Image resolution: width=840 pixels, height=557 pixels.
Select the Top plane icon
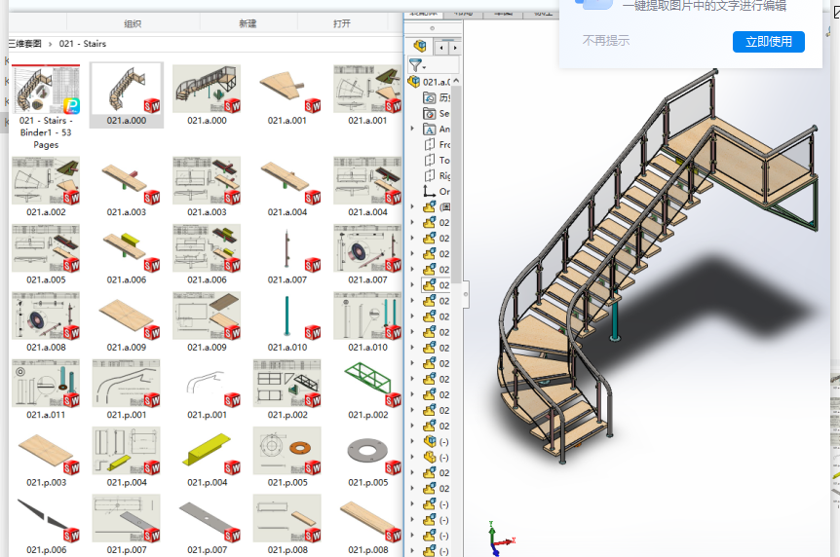(x=429, y=160)
